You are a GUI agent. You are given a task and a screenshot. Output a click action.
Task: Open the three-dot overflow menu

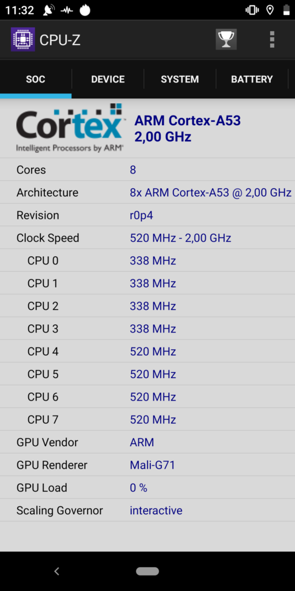click(x=272, y=39)
